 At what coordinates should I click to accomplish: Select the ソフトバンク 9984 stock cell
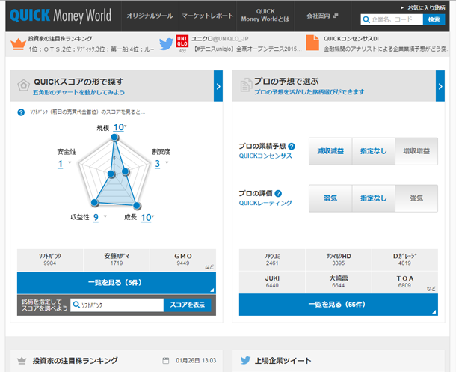50,260
